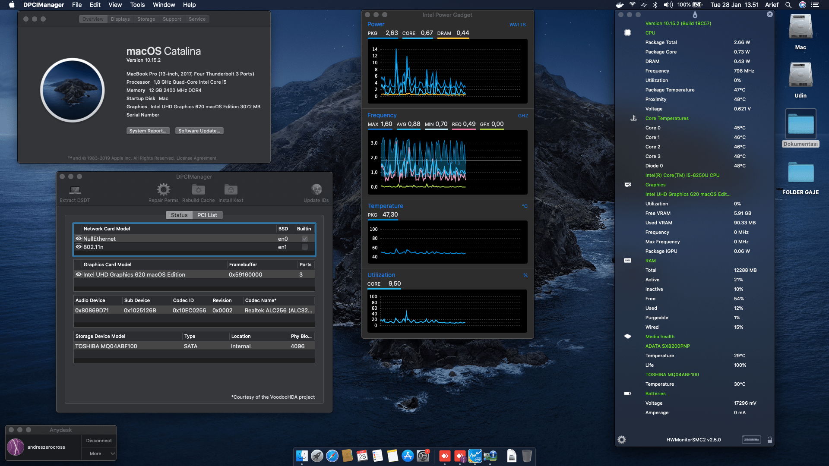Select the Realtek ALC256 codec name cell

click(x=278, y=310)
